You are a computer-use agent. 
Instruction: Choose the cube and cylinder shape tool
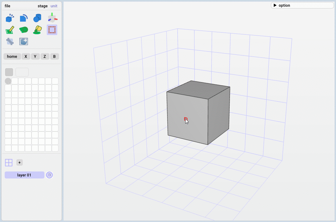point(37,18)
